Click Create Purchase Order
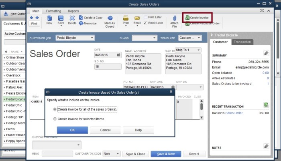This screenshot has width=281, height=161. pos(202,23)
